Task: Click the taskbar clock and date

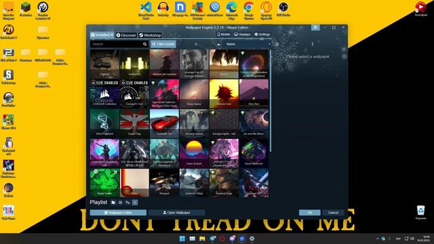Action: (423, 239)
